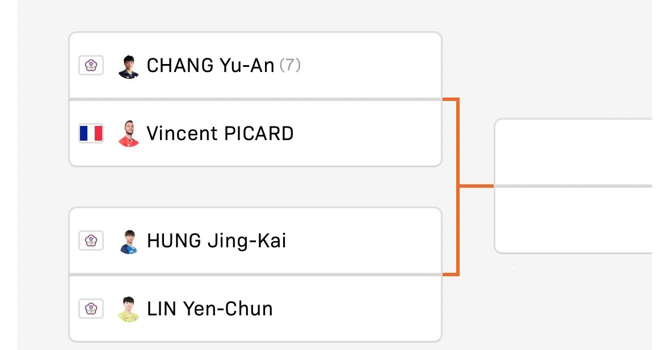This screenshot has height=350, width=669.
Task: Open CHANG Yu-An's player photo
Action: (128, 66)
